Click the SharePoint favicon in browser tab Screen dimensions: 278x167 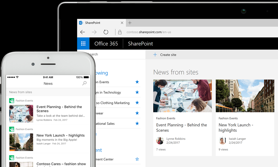pos(81,23)
